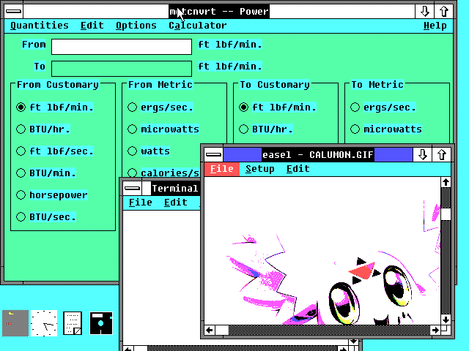
Task: Open the minimized floppy disk icon
Action: 101,323
